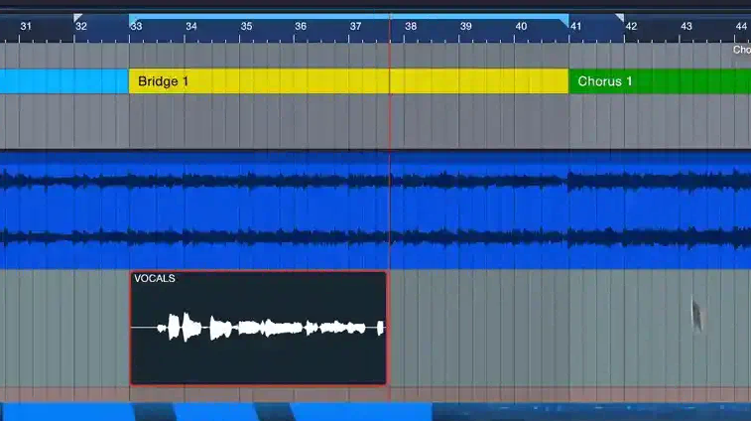Click bar 36 on the timeline ruler
Viewport: 751px width, 421px height.
301,27
